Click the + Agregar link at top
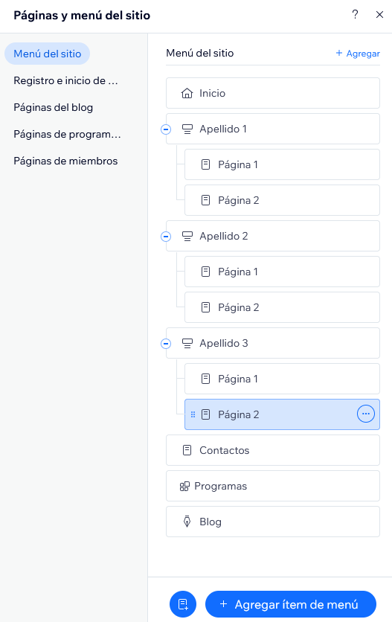The width and height of the screenshot is (392, 622). point(358,53)
